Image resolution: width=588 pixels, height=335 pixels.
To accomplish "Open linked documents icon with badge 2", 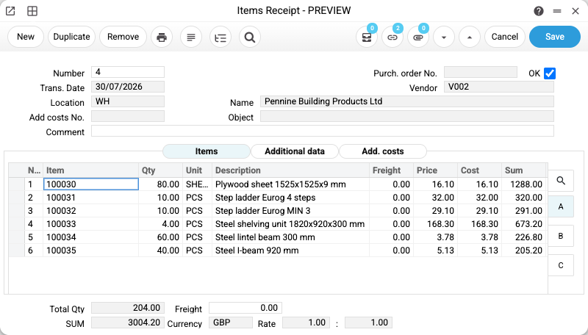I will (x=392, y=37).
